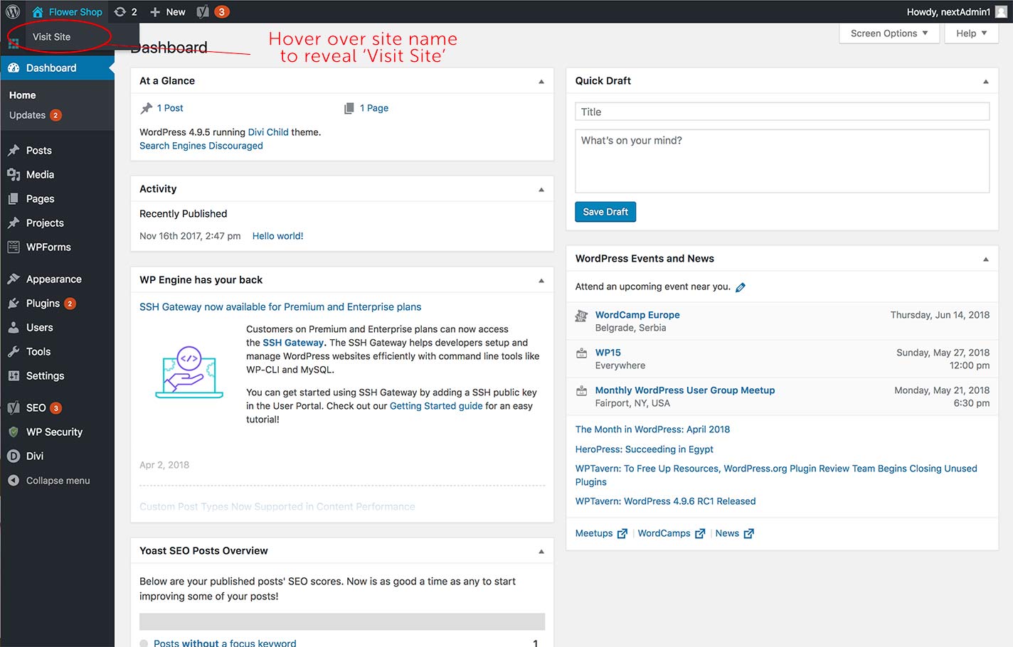Click Custom Post Types Now Supported link
Screen dimensions: 1013x647
[x=277, y=507]
